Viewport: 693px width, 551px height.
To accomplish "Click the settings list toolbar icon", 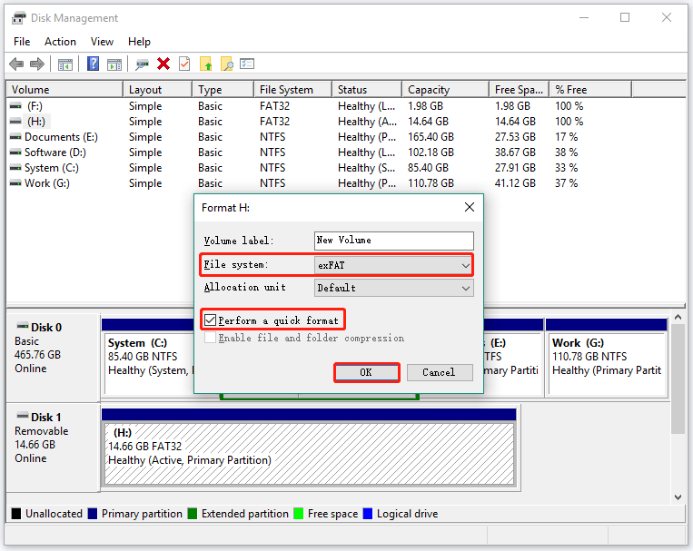I will (247, 64).
